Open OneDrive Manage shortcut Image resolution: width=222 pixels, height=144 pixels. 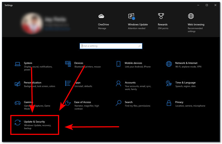coord(102,20)
